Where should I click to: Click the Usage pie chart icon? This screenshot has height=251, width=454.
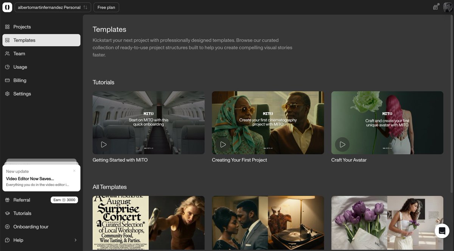(x=7, y=67)
